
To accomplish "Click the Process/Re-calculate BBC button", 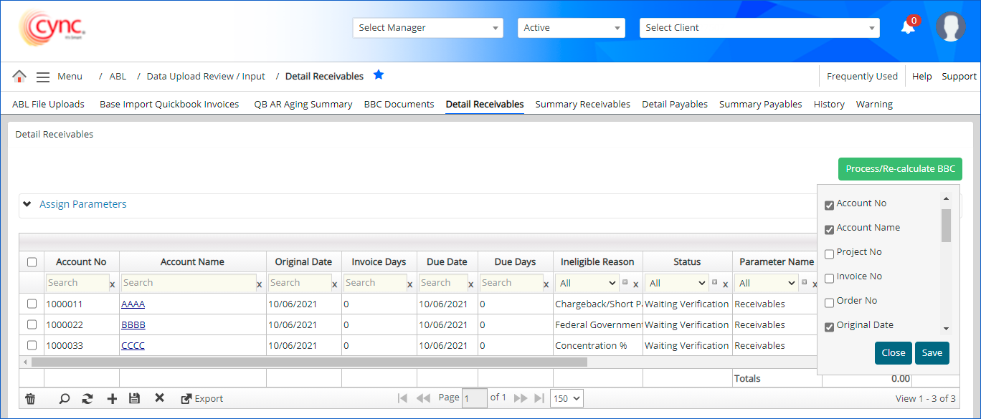I will point(900,169).
